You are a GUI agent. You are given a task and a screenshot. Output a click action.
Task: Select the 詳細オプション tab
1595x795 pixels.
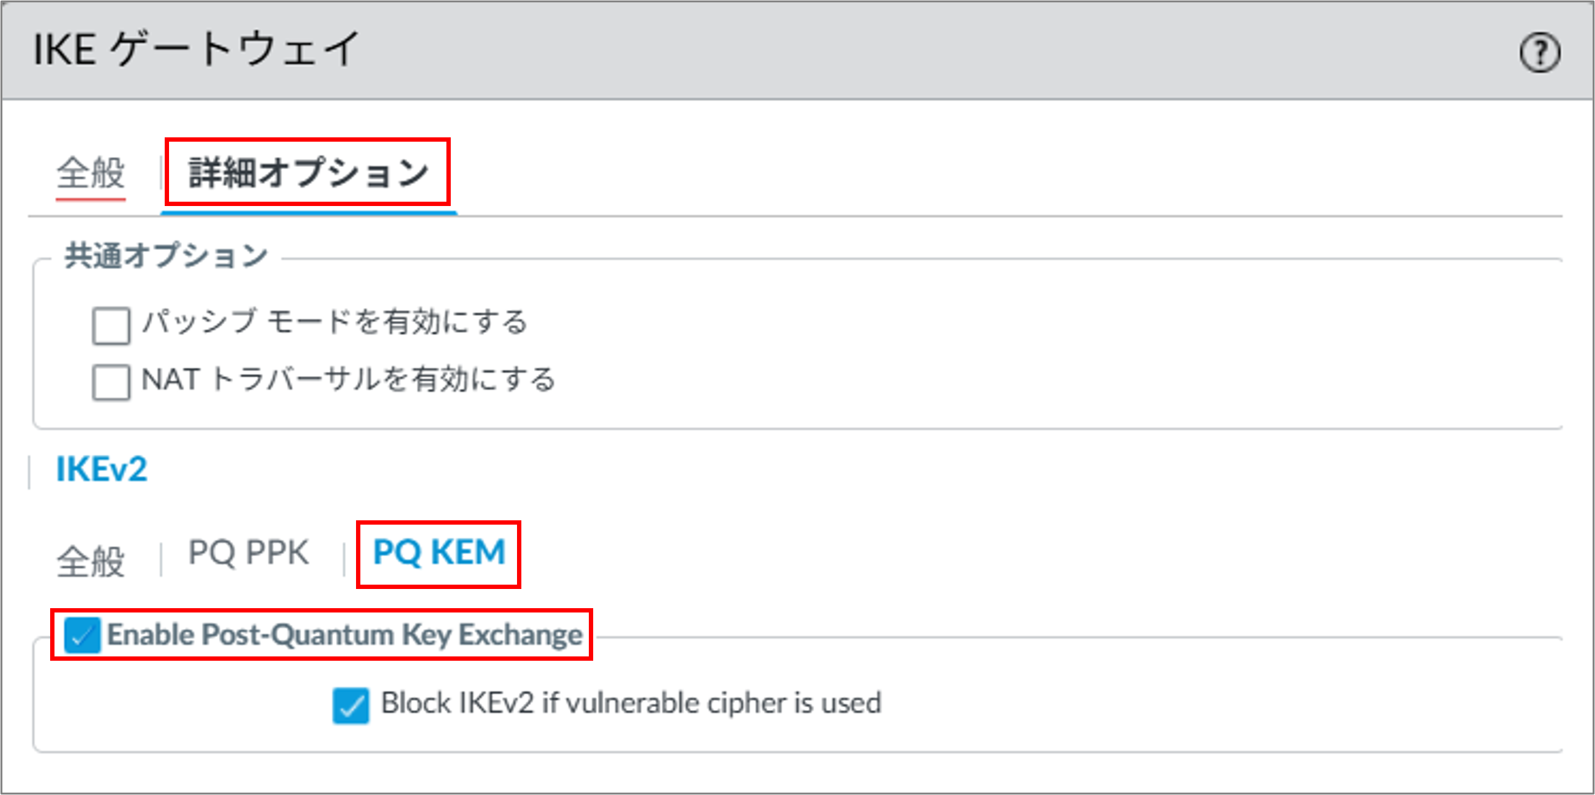308,173
